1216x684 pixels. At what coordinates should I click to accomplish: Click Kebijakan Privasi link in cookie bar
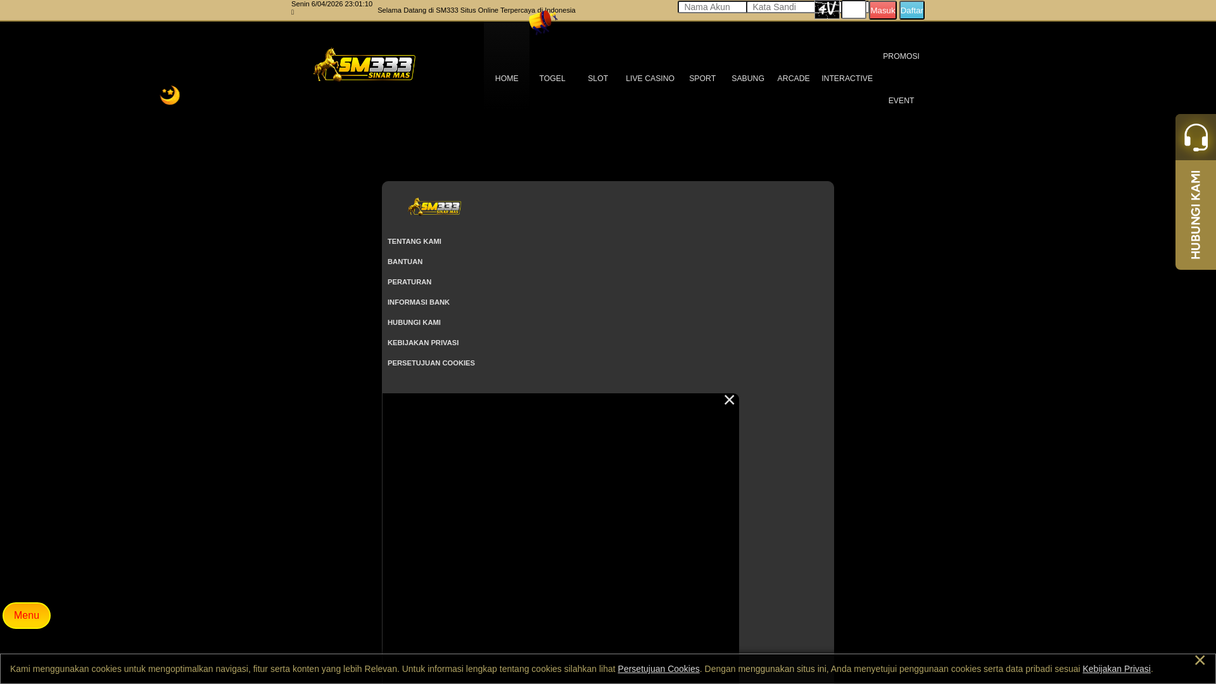coord(1117,669)
